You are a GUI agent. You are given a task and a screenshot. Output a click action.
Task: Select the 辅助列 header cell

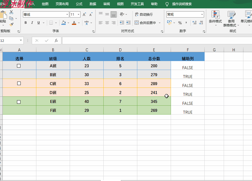click(188, 57)
